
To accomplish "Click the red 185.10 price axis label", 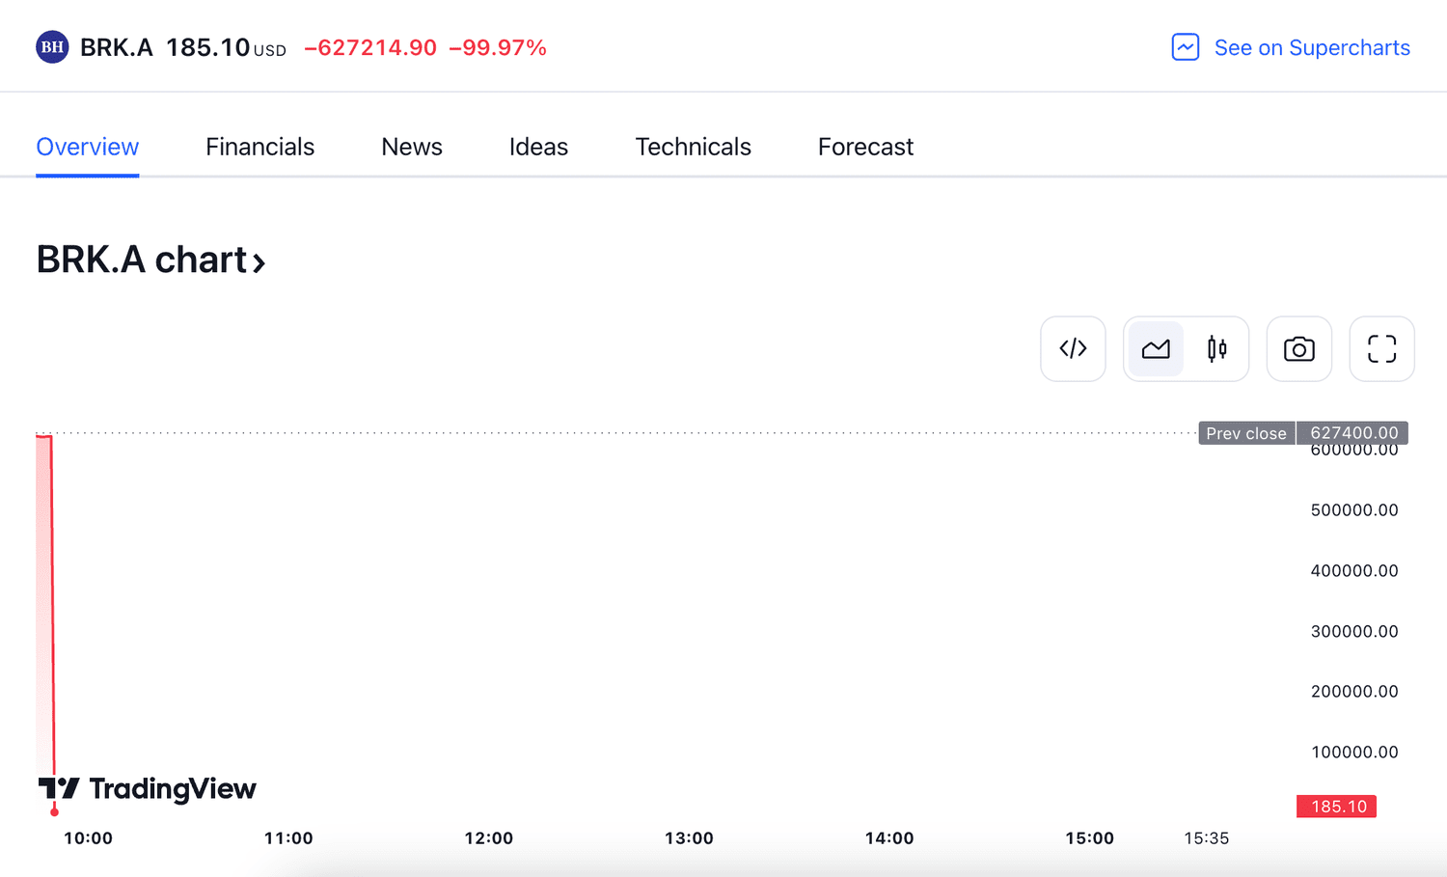I will pos(1337,807).
